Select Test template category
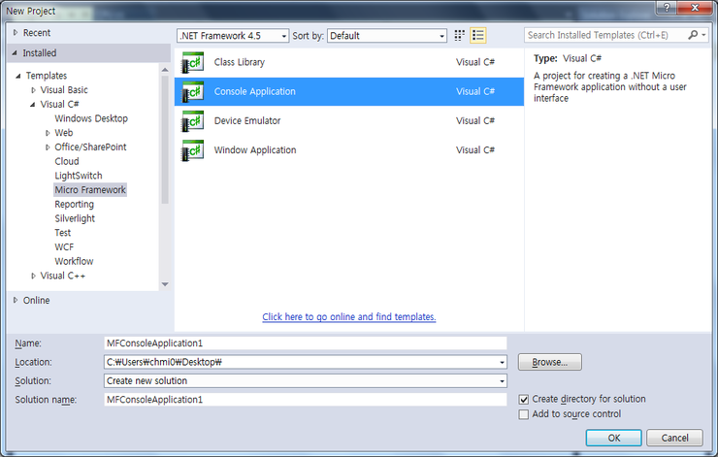Image resolution: width=718 pixels, height=457 pixels. pyautogui.click(x=63, y=233)
